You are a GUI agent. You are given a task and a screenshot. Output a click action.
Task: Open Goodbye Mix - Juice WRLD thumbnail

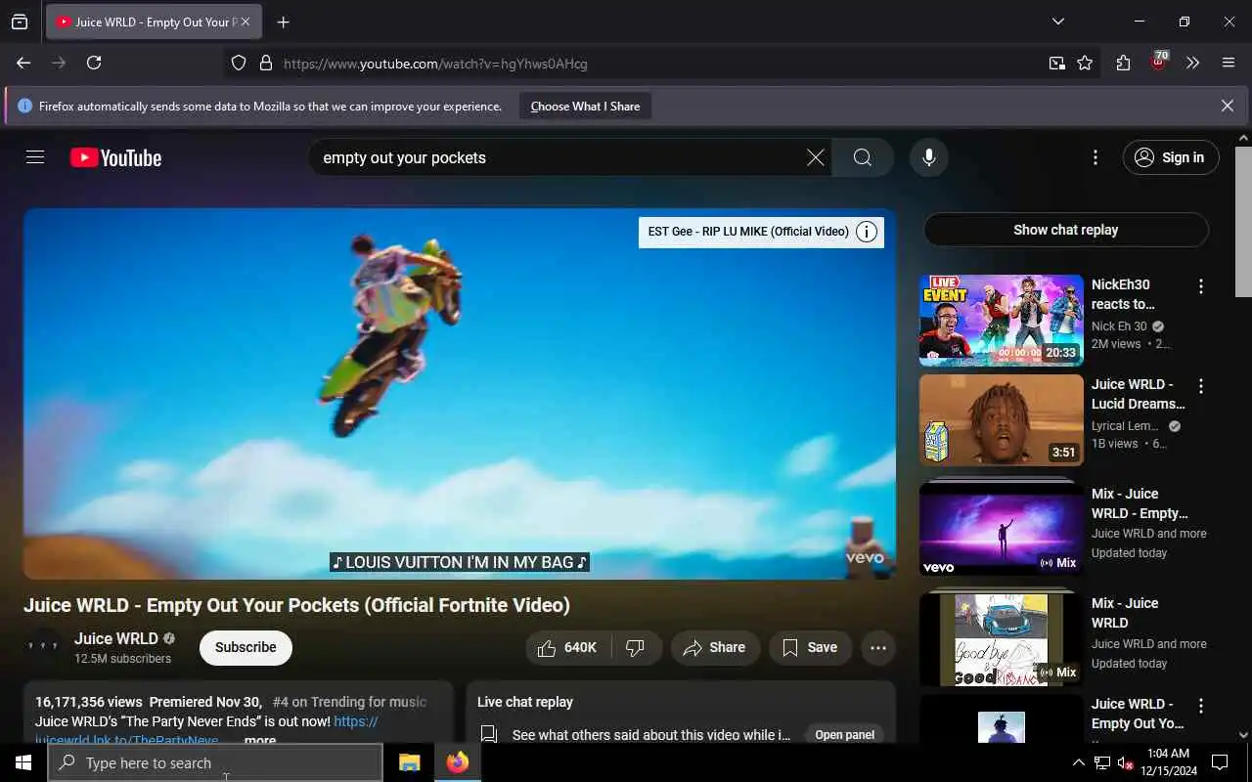pos(1001,638)
